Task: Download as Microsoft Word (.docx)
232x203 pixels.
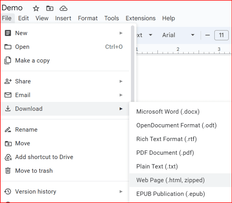Action: coord(168,112)
